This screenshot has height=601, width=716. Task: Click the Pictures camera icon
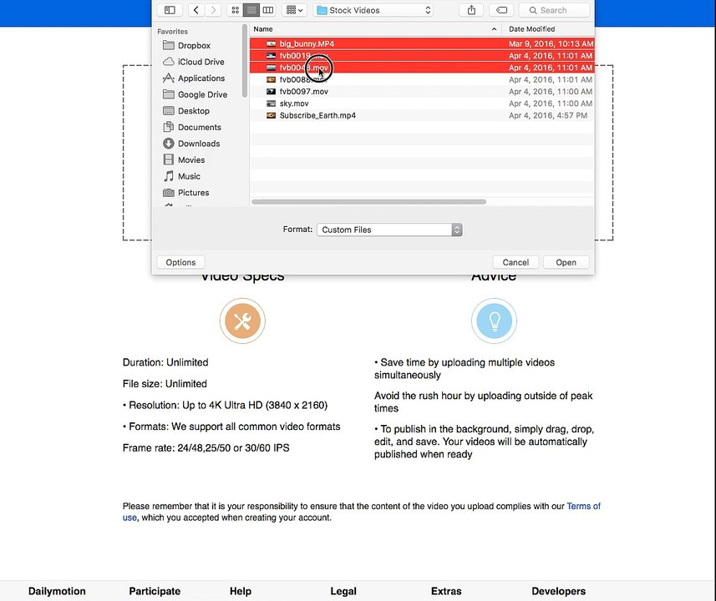(x=169, y=193)
